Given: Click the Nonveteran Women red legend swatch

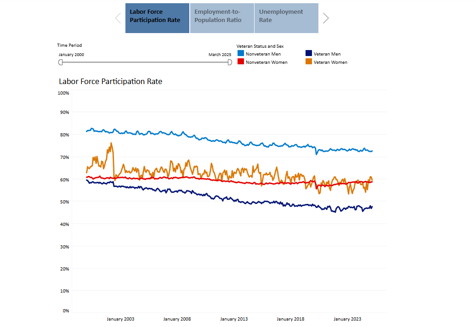Looking at the screenshot, I should (x=241, y=62).
